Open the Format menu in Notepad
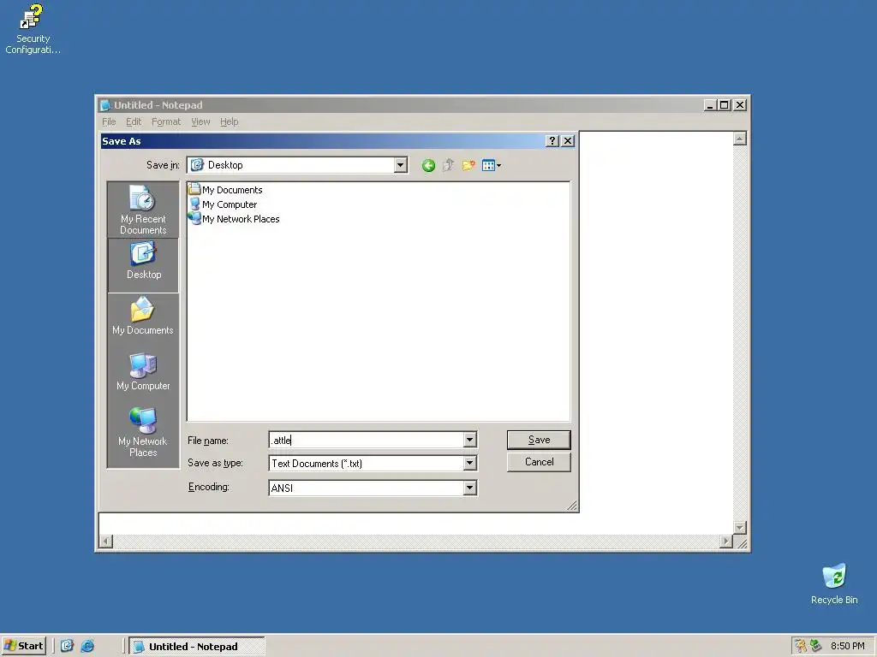 coord(166,121)
